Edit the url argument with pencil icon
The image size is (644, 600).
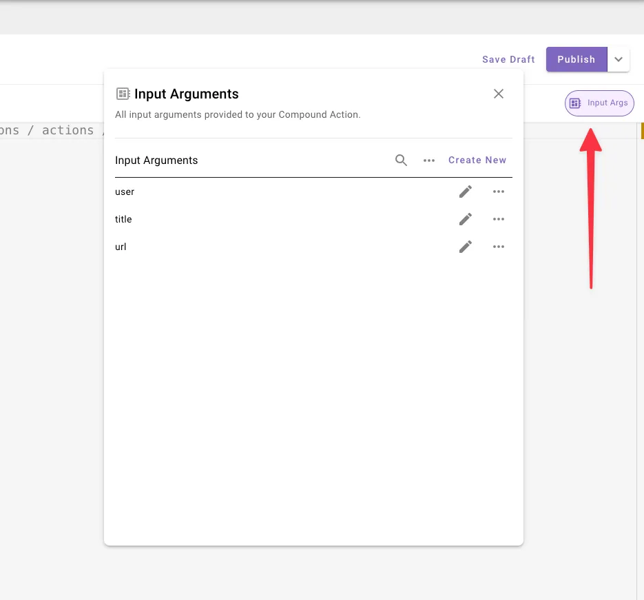(x=466, y=247)
